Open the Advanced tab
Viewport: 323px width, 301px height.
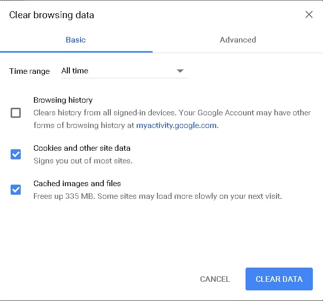(237, 40)
